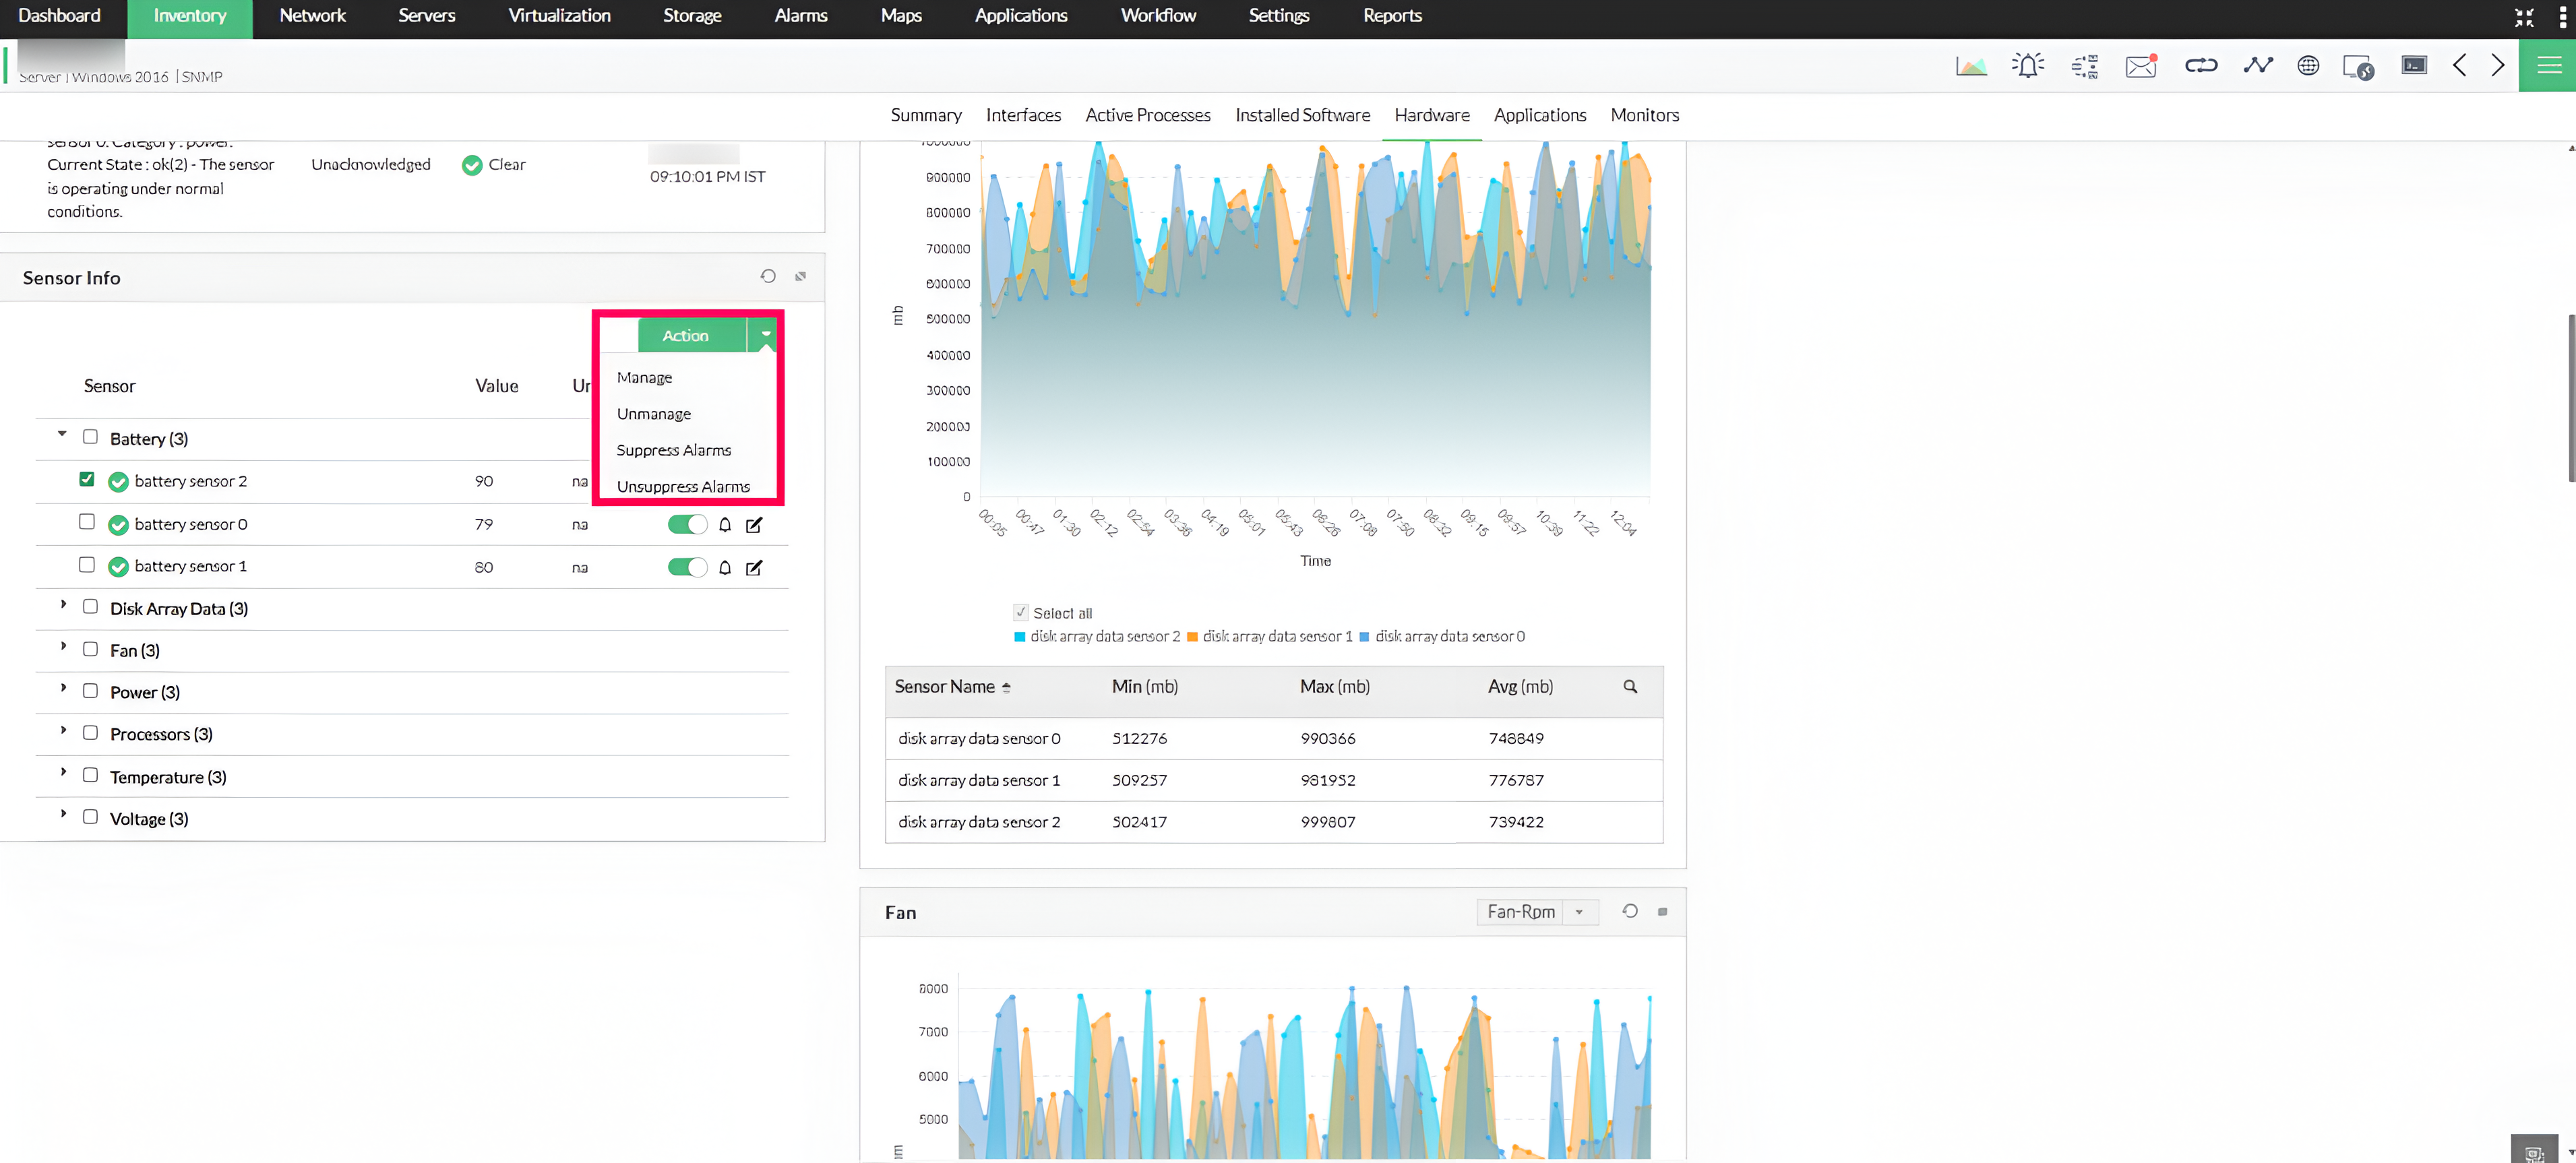
Task: Choose Unmanage in the dropdown list
Action: [653, 414]
